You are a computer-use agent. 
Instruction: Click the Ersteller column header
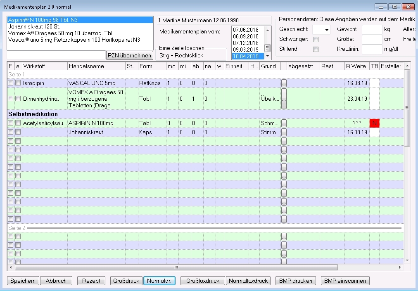tap(391, 66)
